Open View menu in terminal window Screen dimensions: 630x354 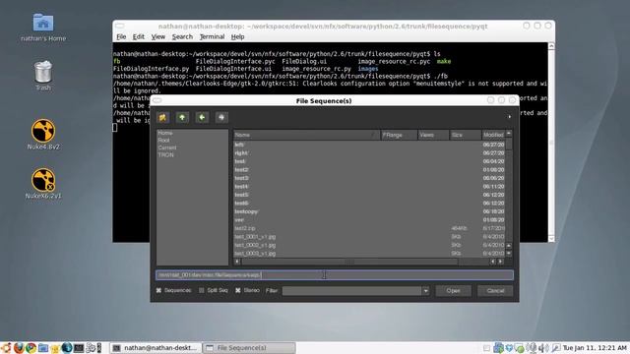pyautogui.click(x=157, y=36)
